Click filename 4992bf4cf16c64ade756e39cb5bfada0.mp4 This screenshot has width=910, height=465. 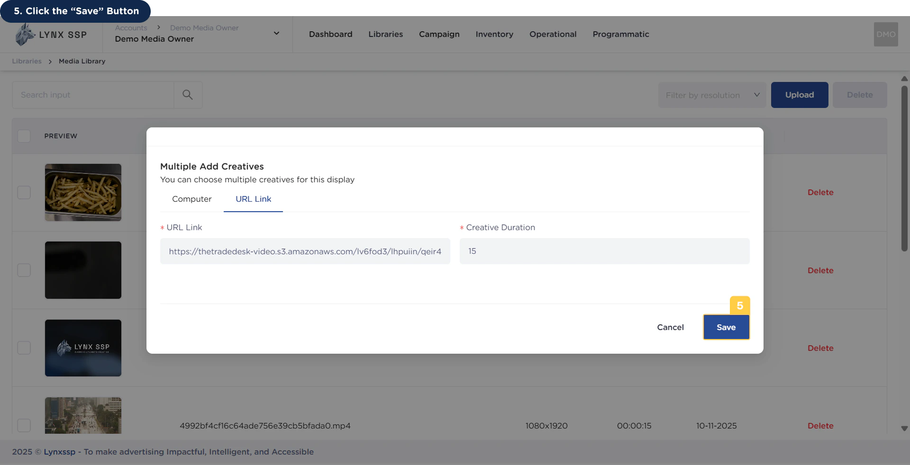tap(265, 426)
